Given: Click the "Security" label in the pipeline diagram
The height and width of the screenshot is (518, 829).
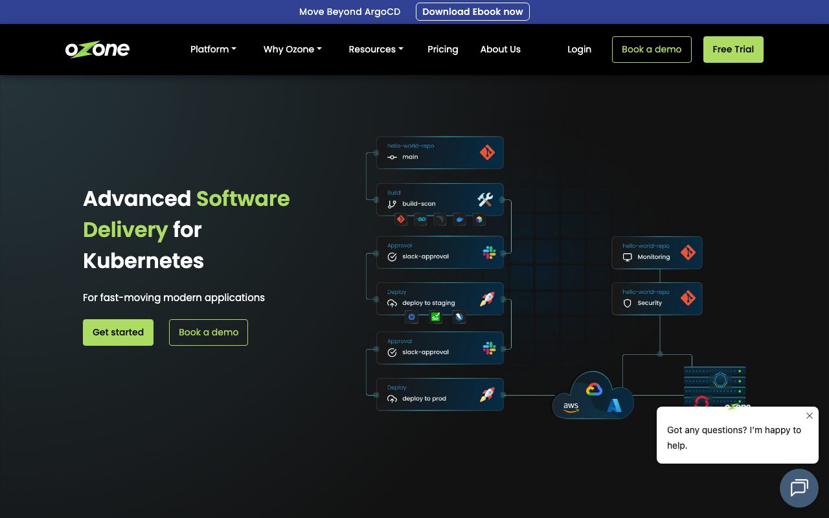Looking at the screenshot, I should [x=650, y=303].
